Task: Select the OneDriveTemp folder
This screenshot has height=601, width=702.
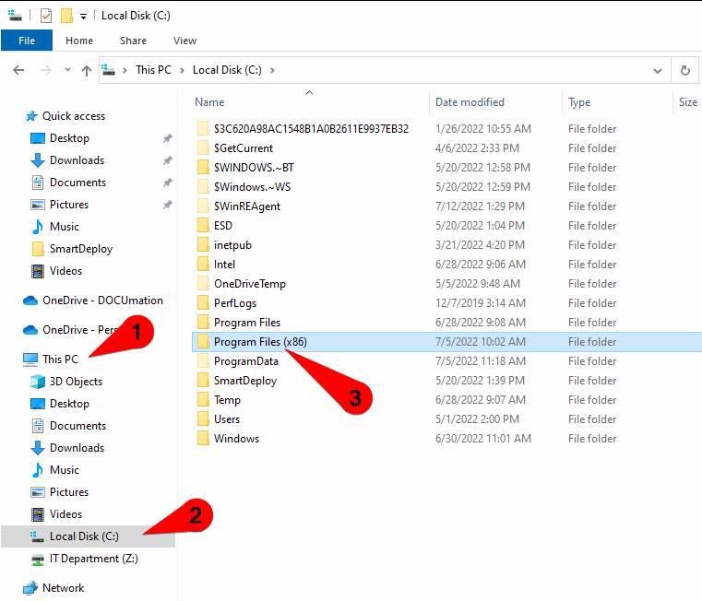Action: pyautogui.click(x=249, y=284)
